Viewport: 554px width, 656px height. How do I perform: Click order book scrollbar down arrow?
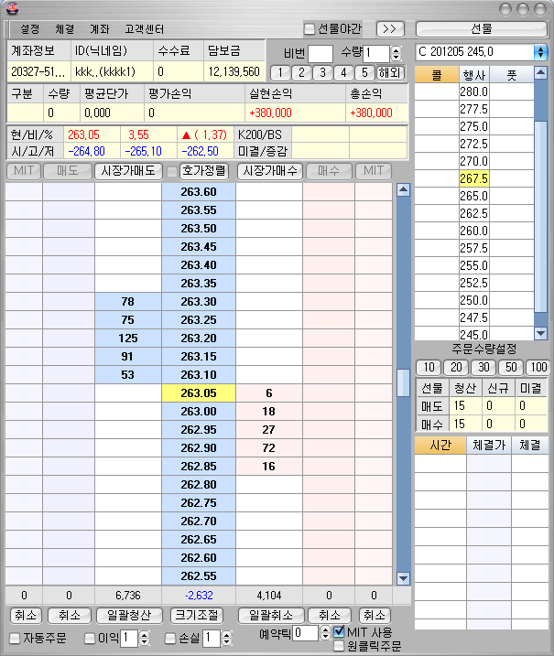coord(403,578)
